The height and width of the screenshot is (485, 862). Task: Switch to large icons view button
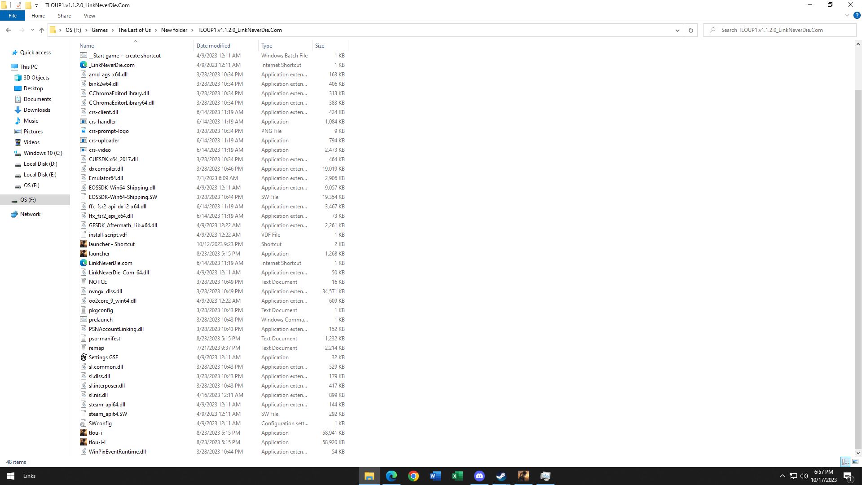coord(855,462)
